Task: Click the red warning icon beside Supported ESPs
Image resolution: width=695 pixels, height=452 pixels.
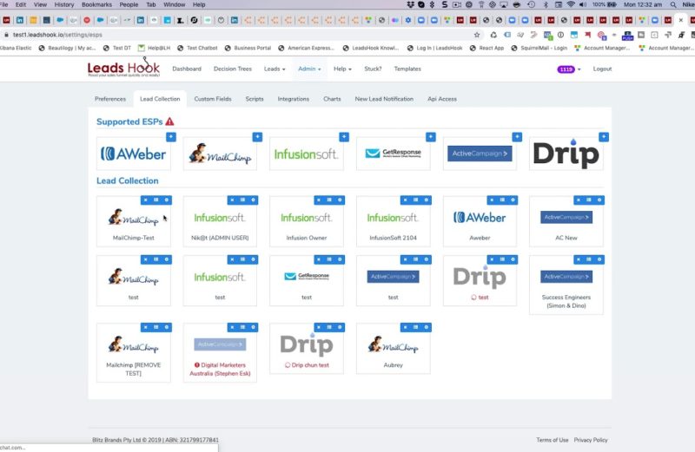Action: (x=169, y=121)
